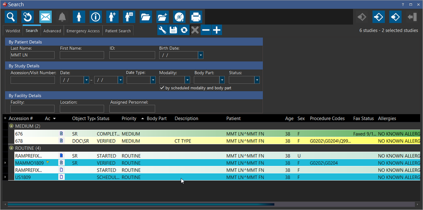
Task: Open the Modality dropdown
Action: coord(187,80)
